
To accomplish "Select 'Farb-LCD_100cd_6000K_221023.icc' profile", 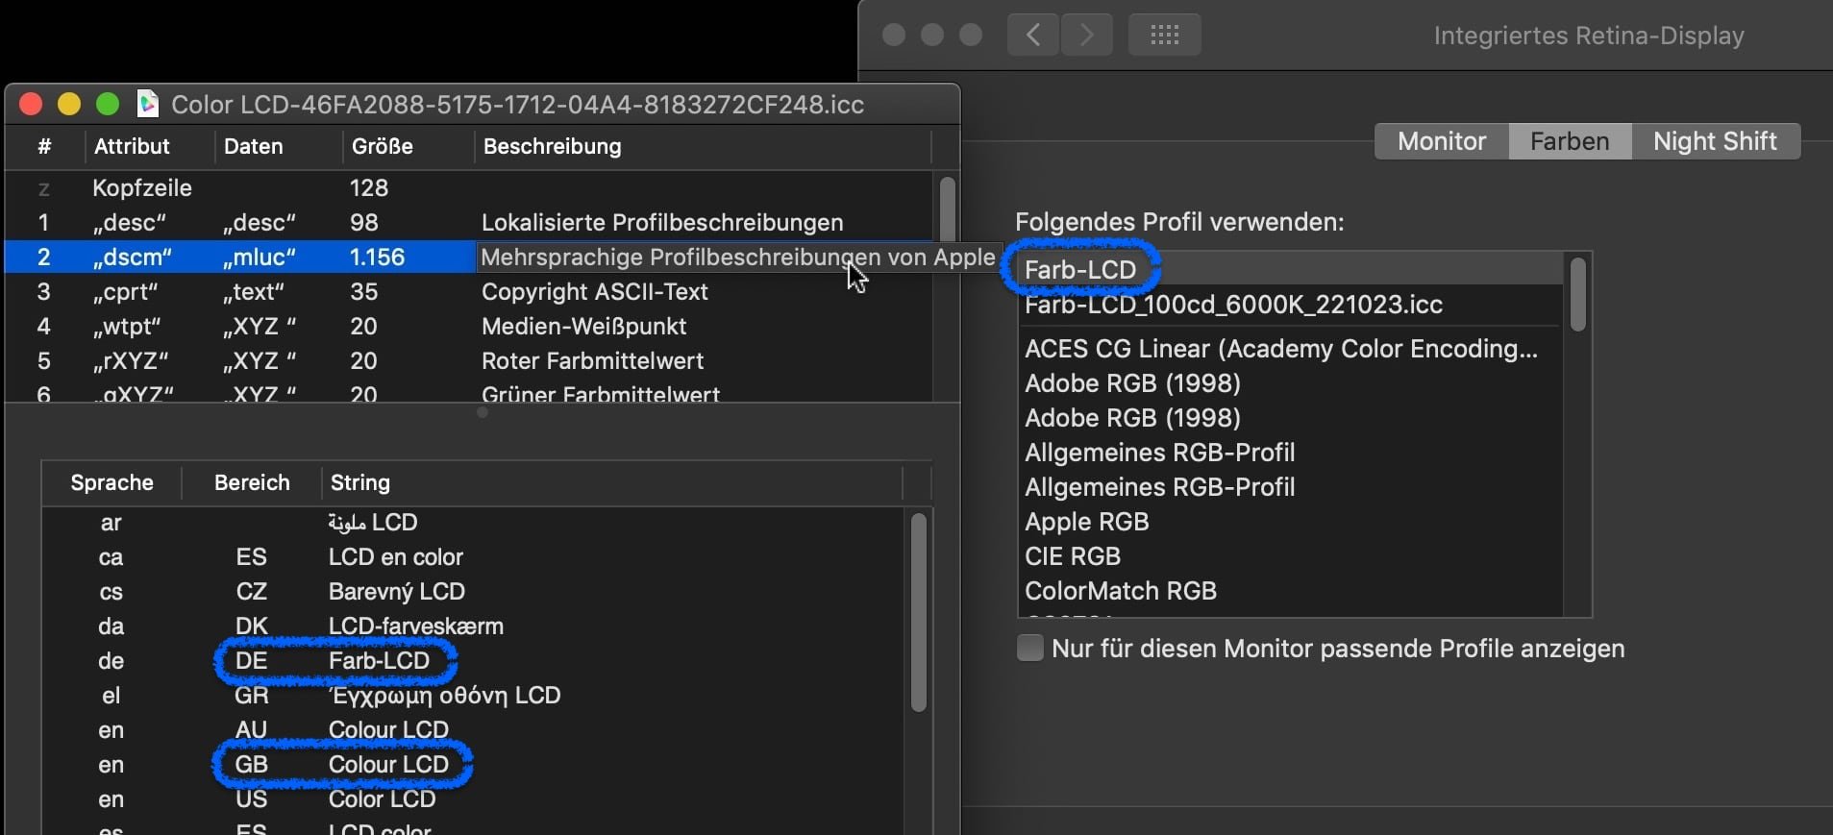I will pyautogui.click(x=1291, y=305).
